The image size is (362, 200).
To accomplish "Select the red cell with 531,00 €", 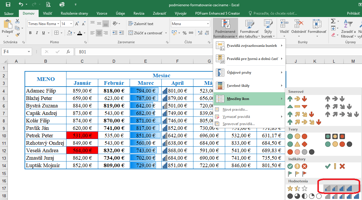I will point(82,136).
